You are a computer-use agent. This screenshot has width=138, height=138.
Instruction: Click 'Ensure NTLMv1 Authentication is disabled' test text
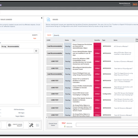pos(83,88)
